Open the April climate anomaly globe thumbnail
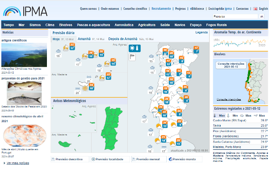 coord(25,136)
